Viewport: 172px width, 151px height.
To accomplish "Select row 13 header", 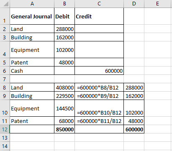I will point(5,138).
